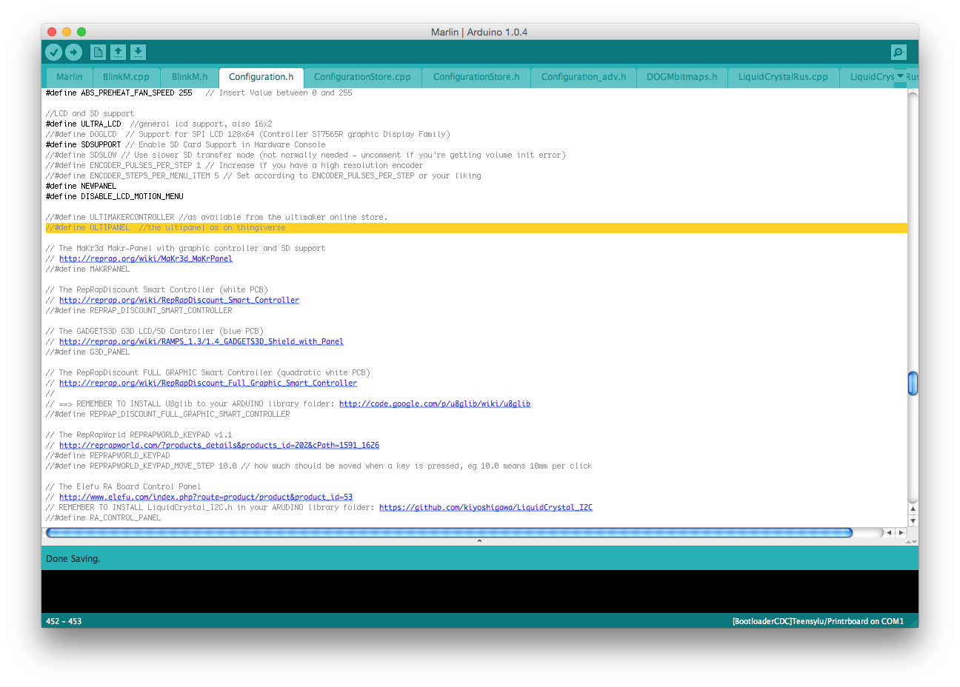
Task: Switch to the Marlin tab
Action: [x=69, y=77]
